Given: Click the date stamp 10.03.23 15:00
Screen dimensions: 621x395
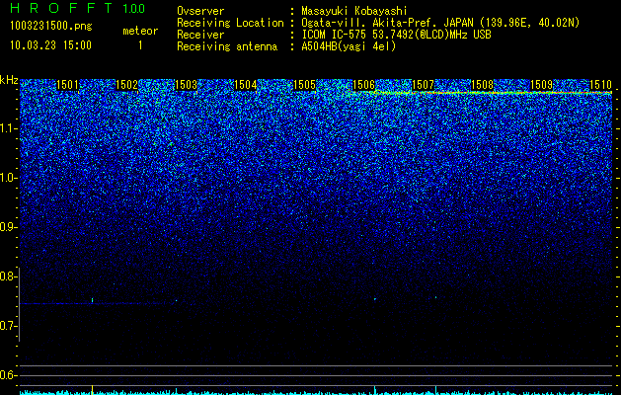Looking at the screenshot, I should point(50,45).
